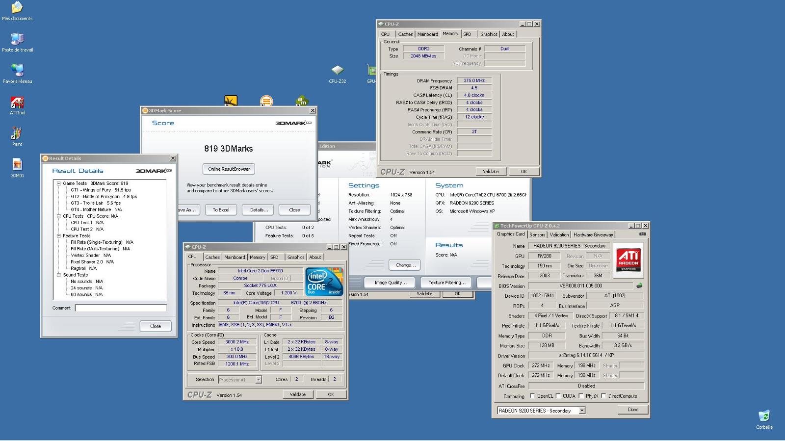Click Validate in the CPU-Z processor window

click(298, 394)
